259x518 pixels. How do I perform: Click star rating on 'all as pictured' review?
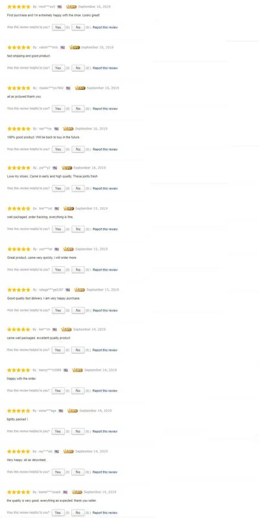pyautogui.click(x=19, y=88)
